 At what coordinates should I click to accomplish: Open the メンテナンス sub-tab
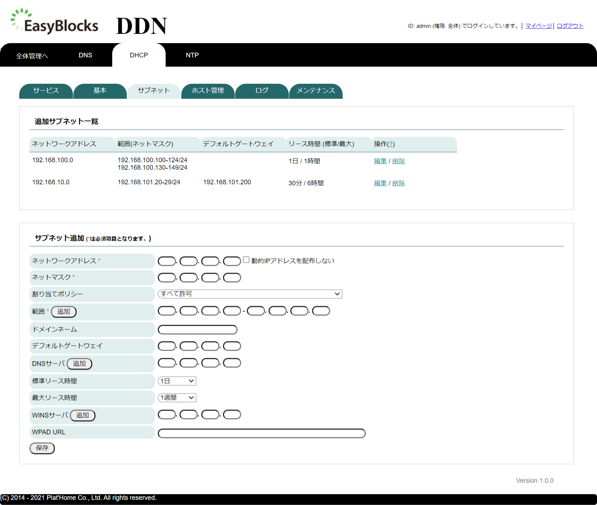pos(316,91)
